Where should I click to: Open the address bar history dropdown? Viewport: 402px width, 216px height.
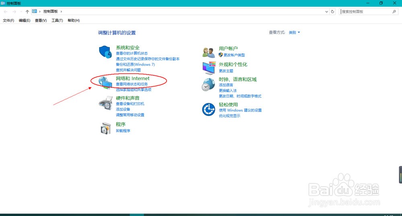tap(326, 12)
